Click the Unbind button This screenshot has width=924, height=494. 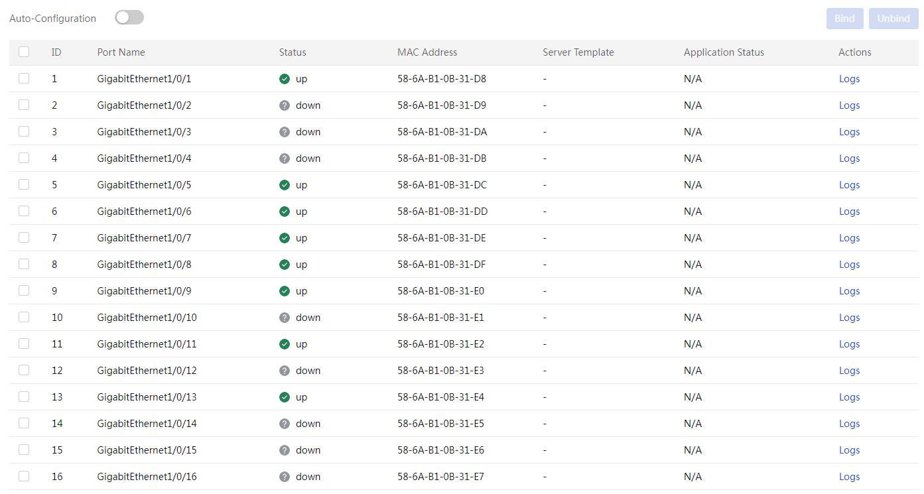pyautogui.click(x=893, y=19)
